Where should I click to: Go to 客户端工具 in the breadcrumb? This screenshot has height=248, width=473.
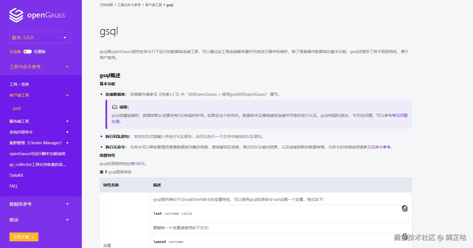click(154, 5)
